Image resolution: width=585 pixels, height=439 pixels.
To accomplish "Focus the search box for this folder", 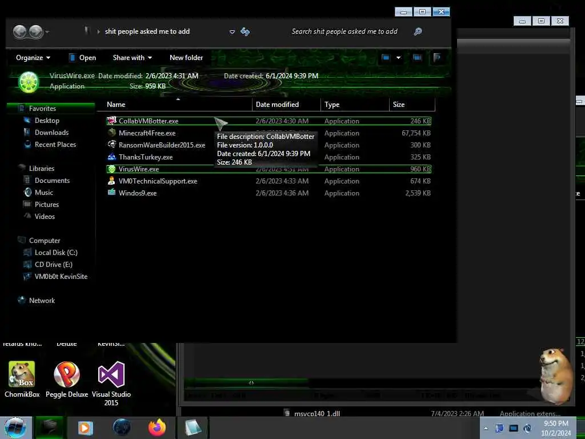I will (344, 32).
